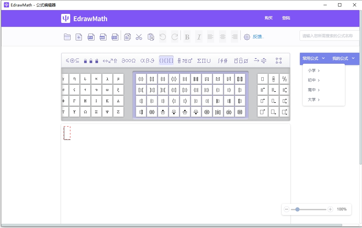The image size is (362, 228).
Task: Undo the last action
Action: point(163,37)
